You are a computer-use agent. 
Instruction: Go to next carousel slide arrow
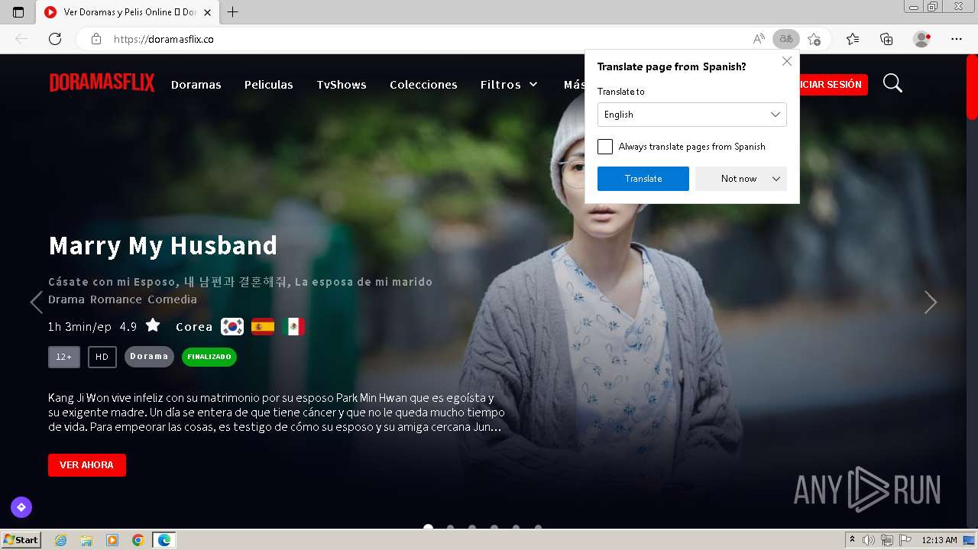click(x=930, y=302)
